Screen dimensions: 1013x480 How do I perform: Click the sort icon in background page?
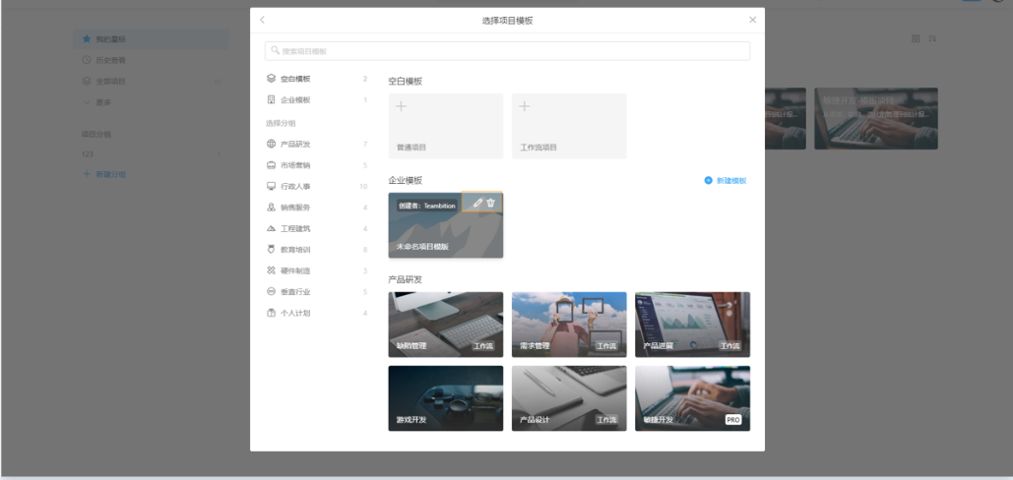[x=932, y=38]
